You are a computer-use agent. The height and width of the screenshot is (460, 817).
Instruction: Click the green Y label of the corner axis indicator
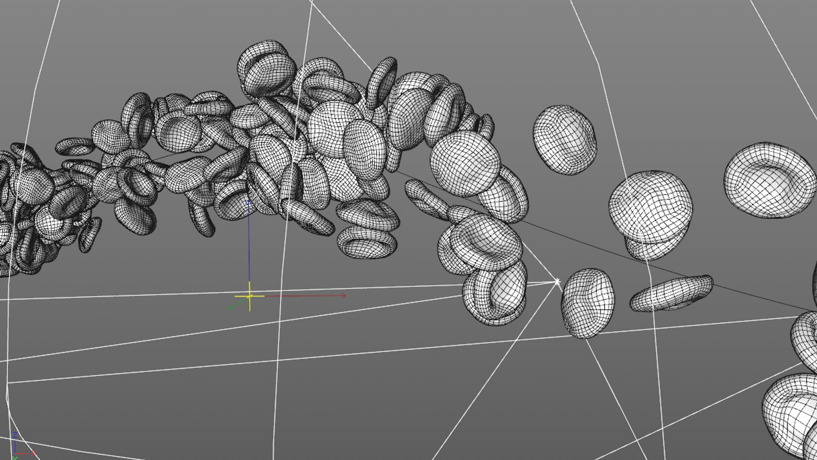click(x=14, y=458)
